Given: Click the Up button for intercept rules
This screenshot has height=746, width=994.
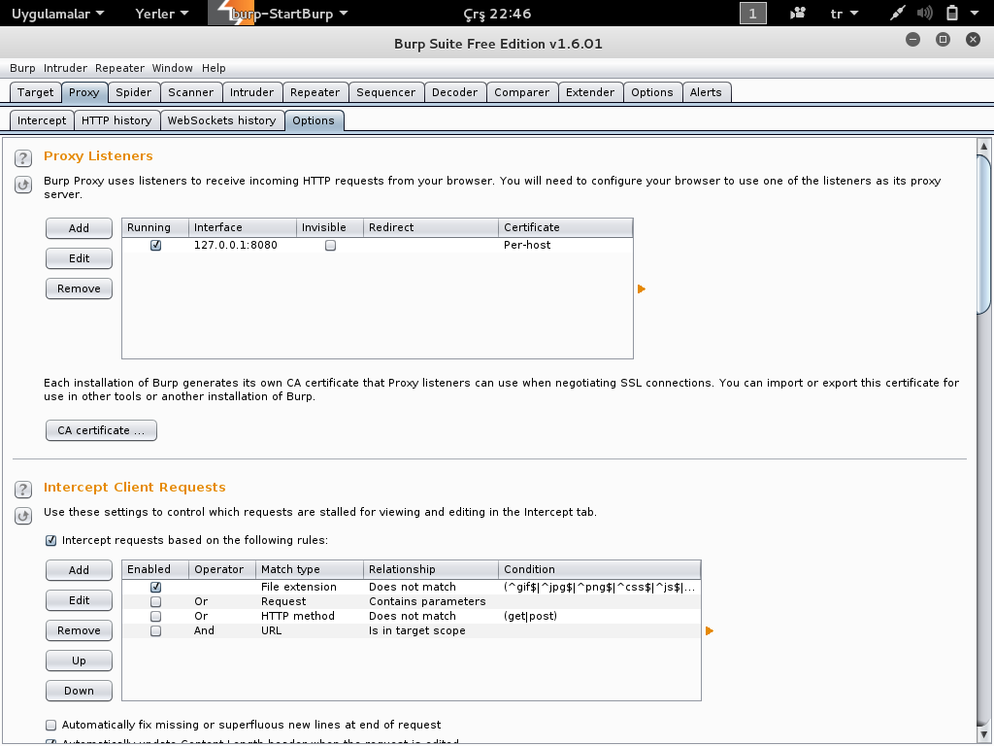Looking at the screenshot, I should tap(79, 661).
